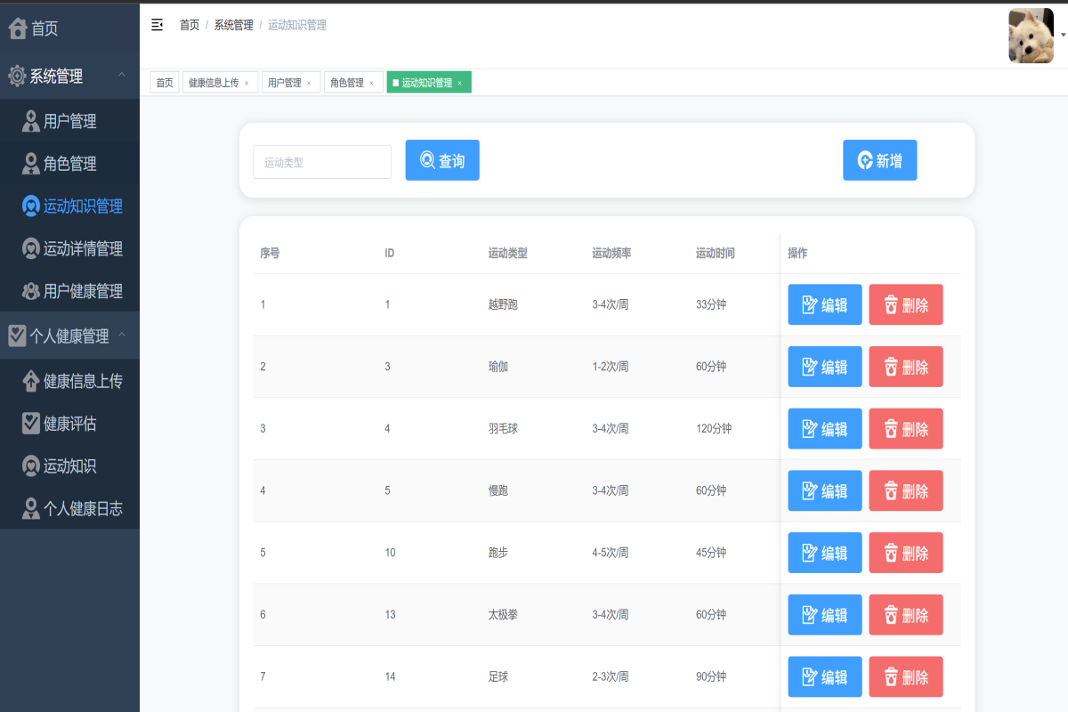The width and height of the screenshot is (1068, 712).
Task: Collapse the 系统管理 menu chevron
Action: tap(122, 75)
